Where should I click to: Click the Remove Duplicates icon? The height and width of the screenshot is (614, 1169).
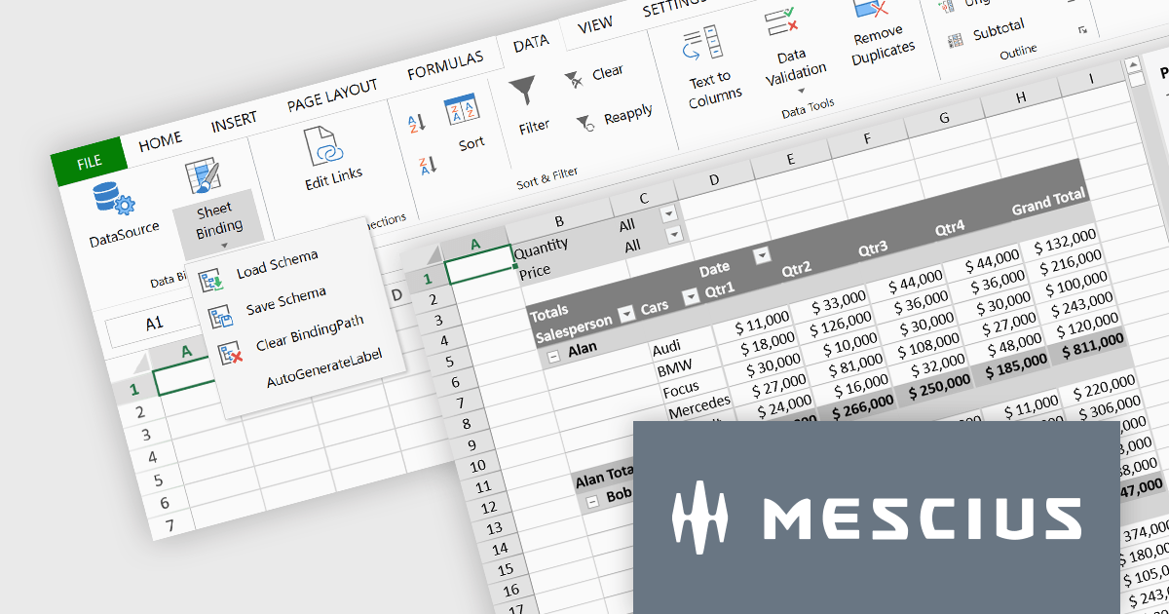click(873, 8)
